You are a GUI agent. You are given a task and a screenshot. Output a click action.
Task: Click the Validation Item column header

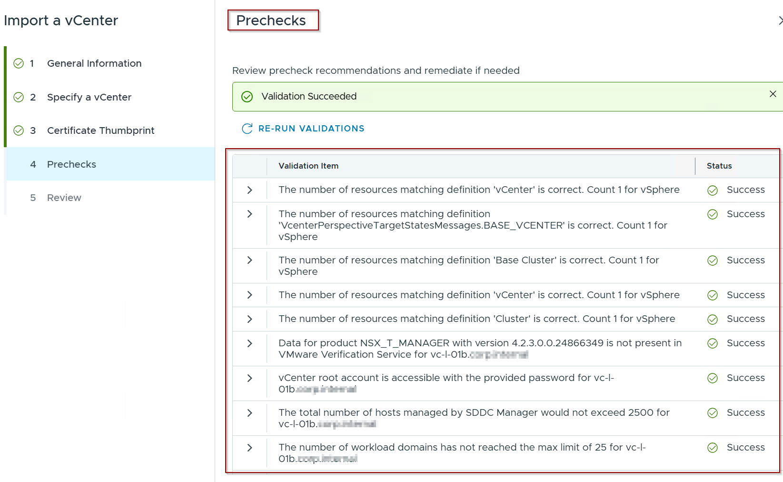click(x=308, y=166)
